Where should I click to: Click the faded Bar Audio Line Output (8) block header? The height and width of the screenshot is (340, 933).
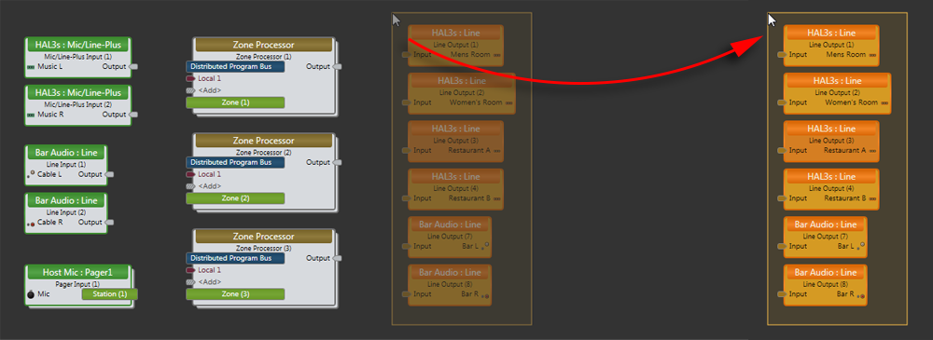pos(450,273)
